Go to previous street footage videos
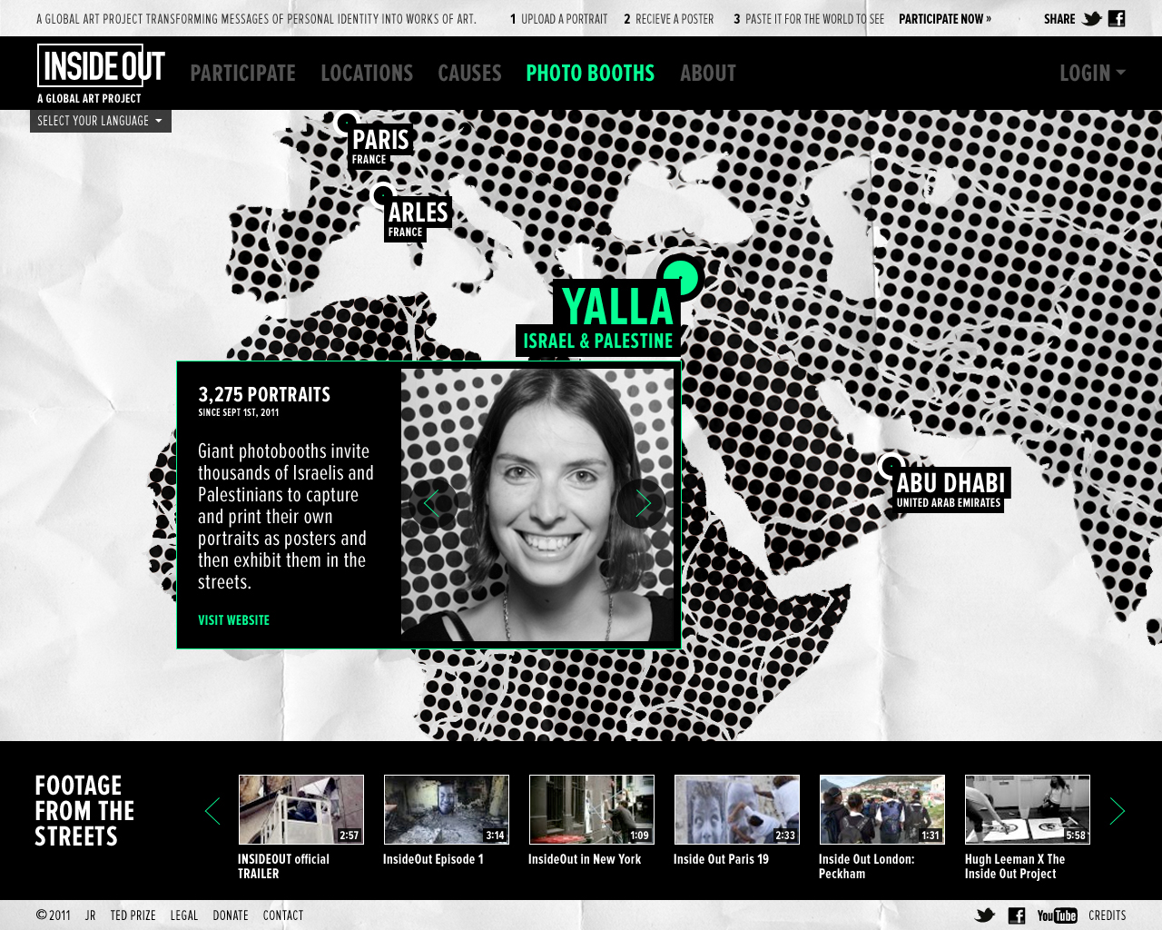1162x930 pixels. [212, 811]
